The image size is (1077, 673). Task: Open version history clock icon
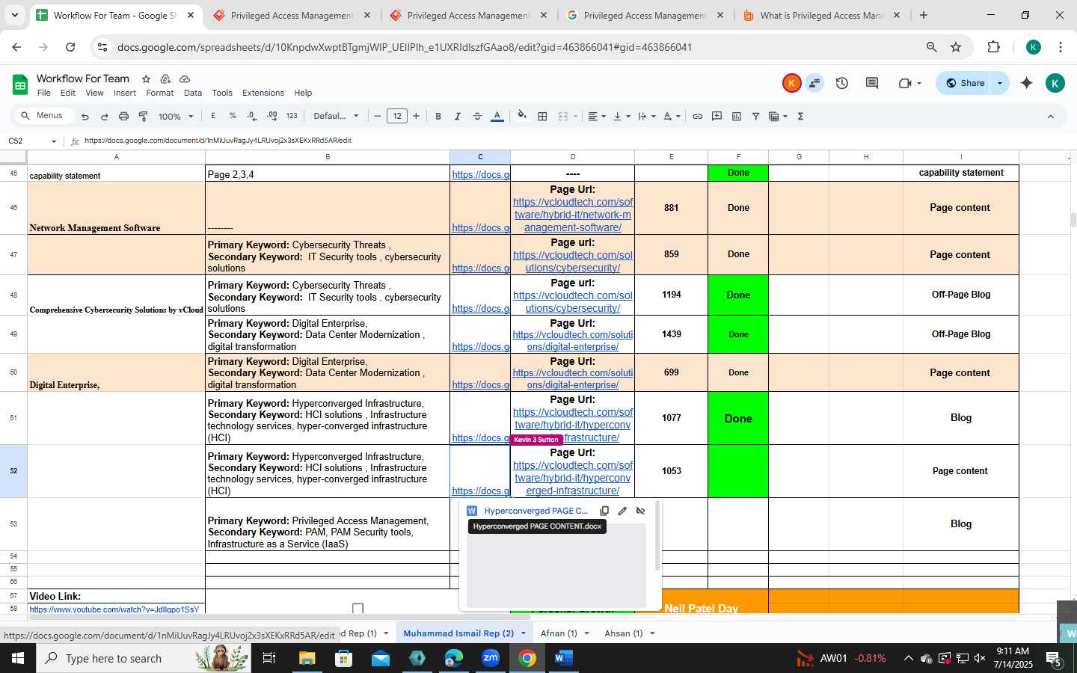coord(842,83)
